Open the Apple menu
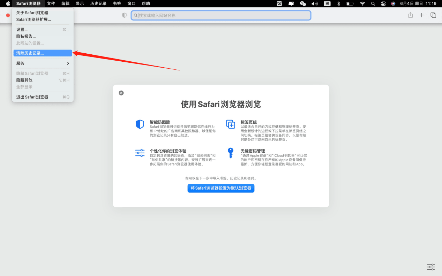The image size is (442, 276). pyautogui.click(x=8, y=3)
